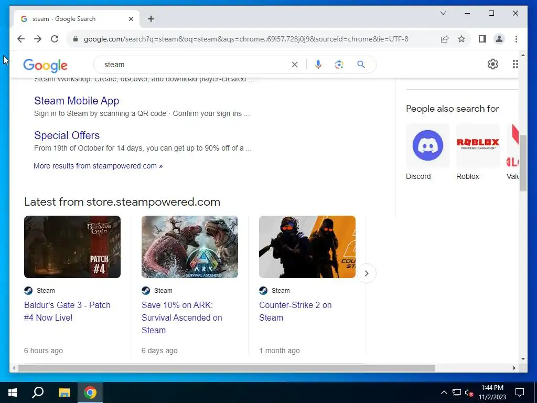
Task: Open a new tab with the plus
Action: tap(151, 19)
